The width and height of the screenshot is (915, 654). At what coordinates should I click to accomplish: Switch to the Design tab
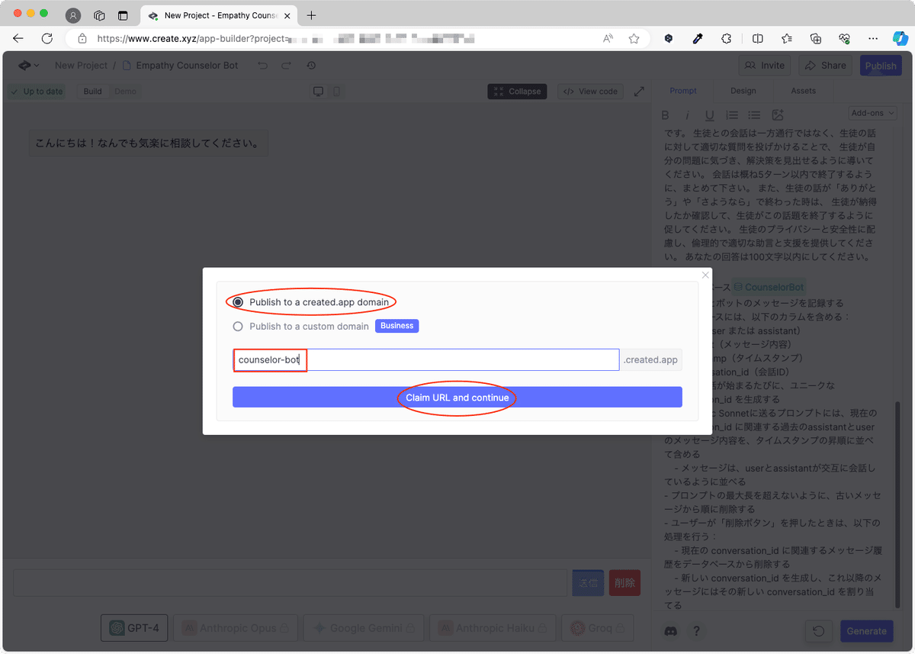click(743, 91)
